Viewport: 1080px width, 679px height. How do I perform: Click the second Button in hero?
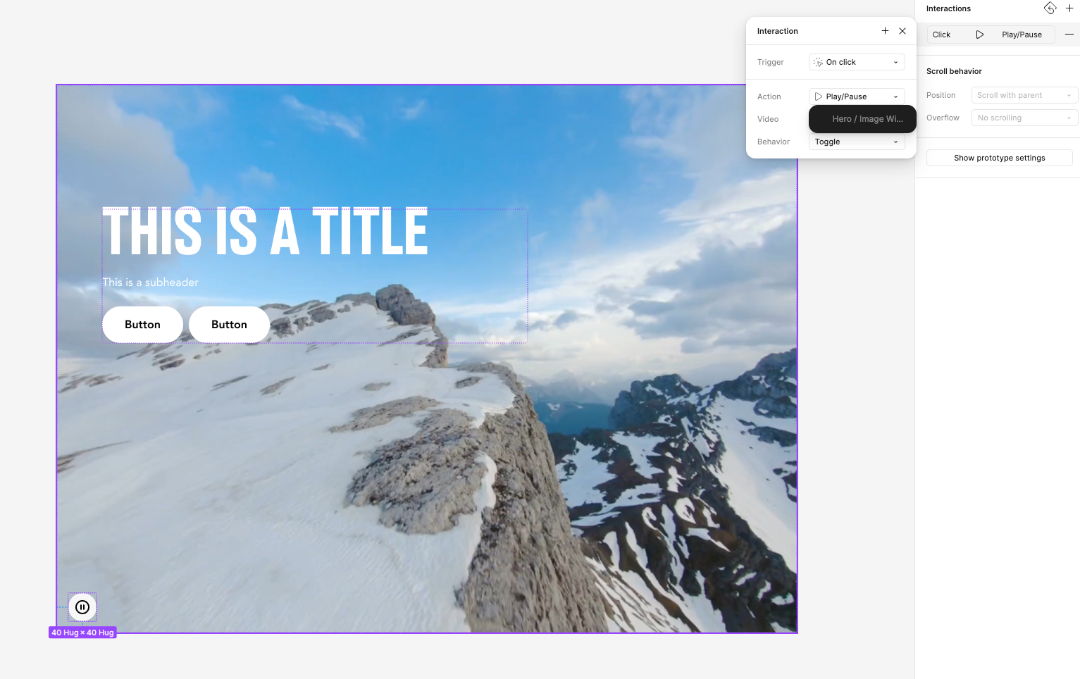coord(229,325)
